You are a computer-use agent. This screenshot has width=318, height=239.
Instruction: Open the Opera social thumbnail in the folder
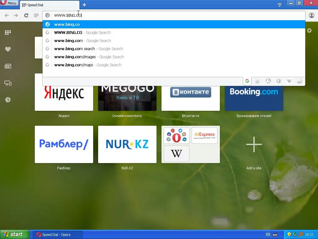[x=176, y=135]
